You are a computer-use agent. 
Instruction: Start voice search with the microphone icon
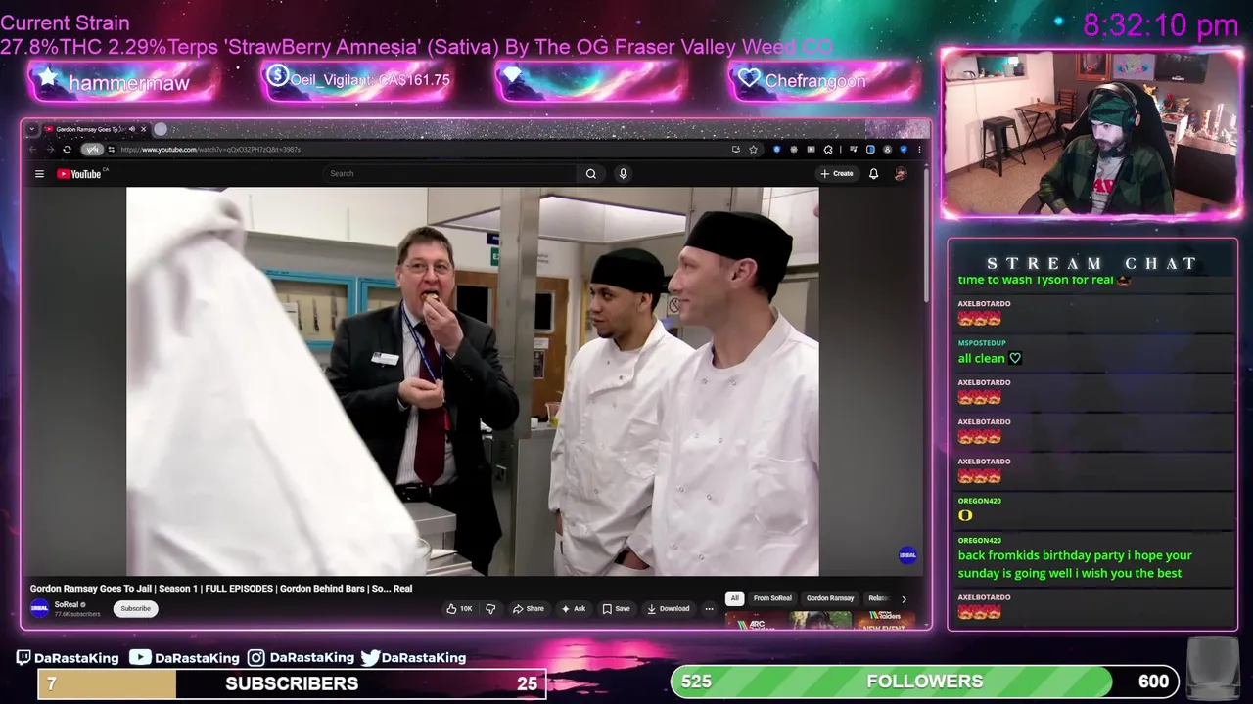pos(623,174)
